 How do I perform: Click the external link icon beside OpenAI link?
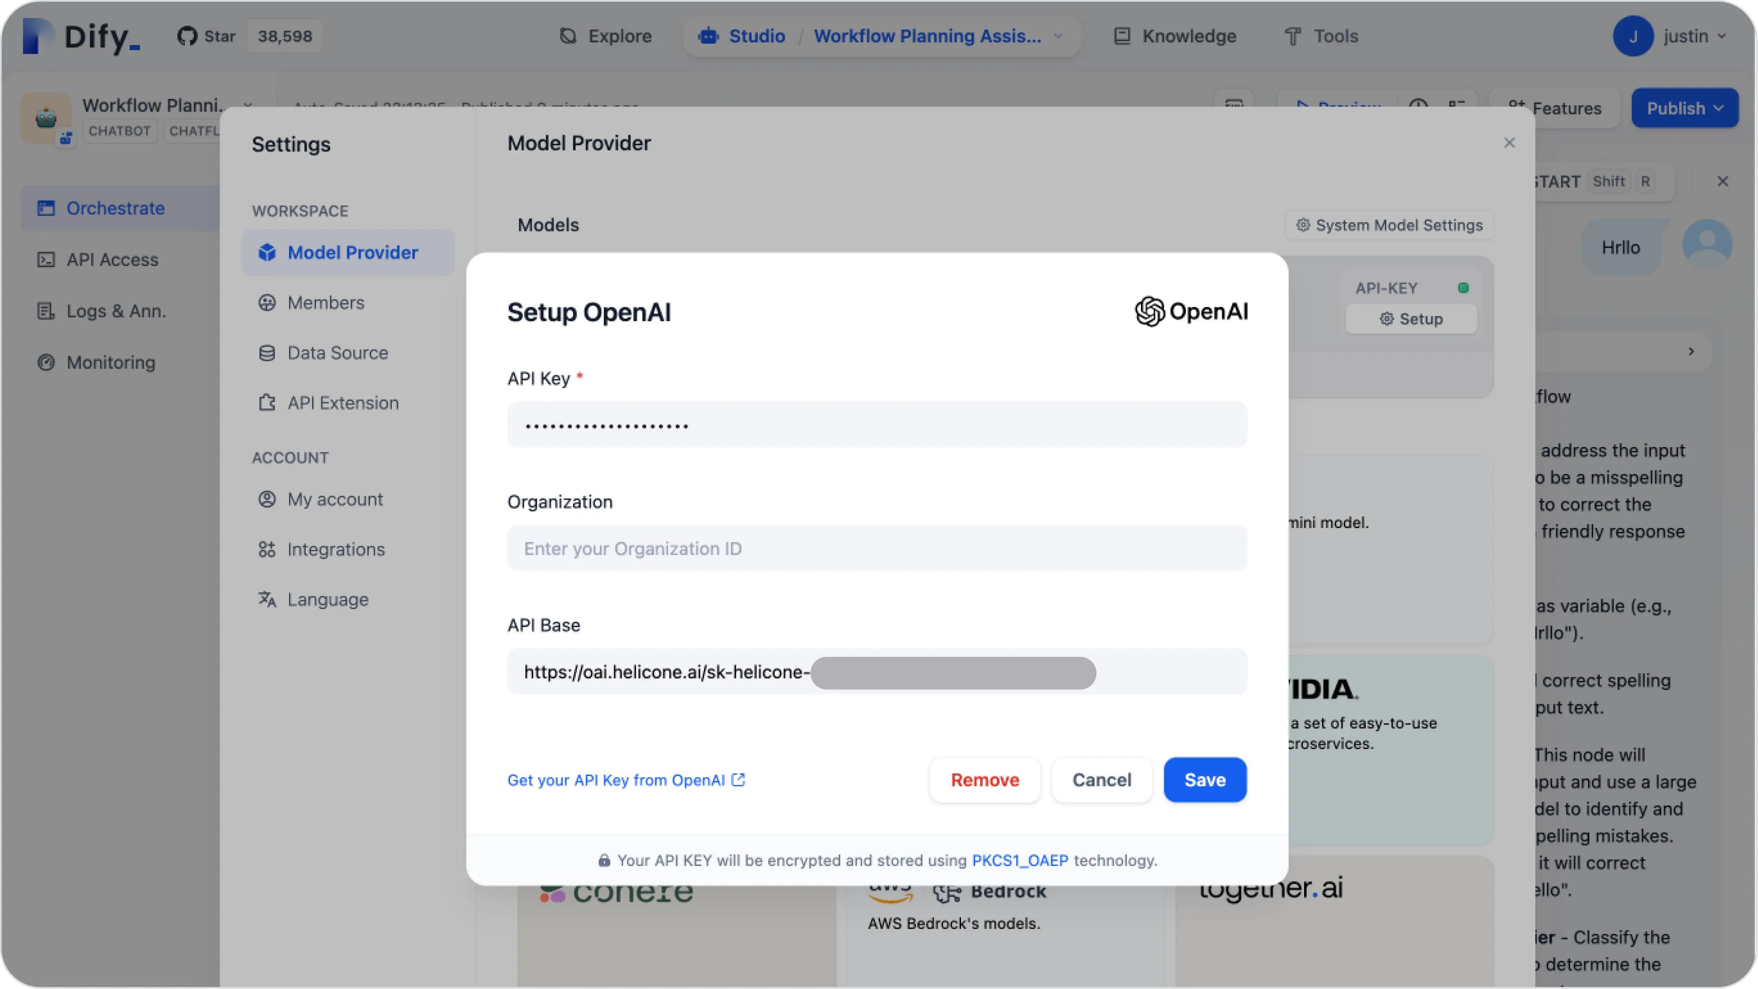[x=738, y=779]
